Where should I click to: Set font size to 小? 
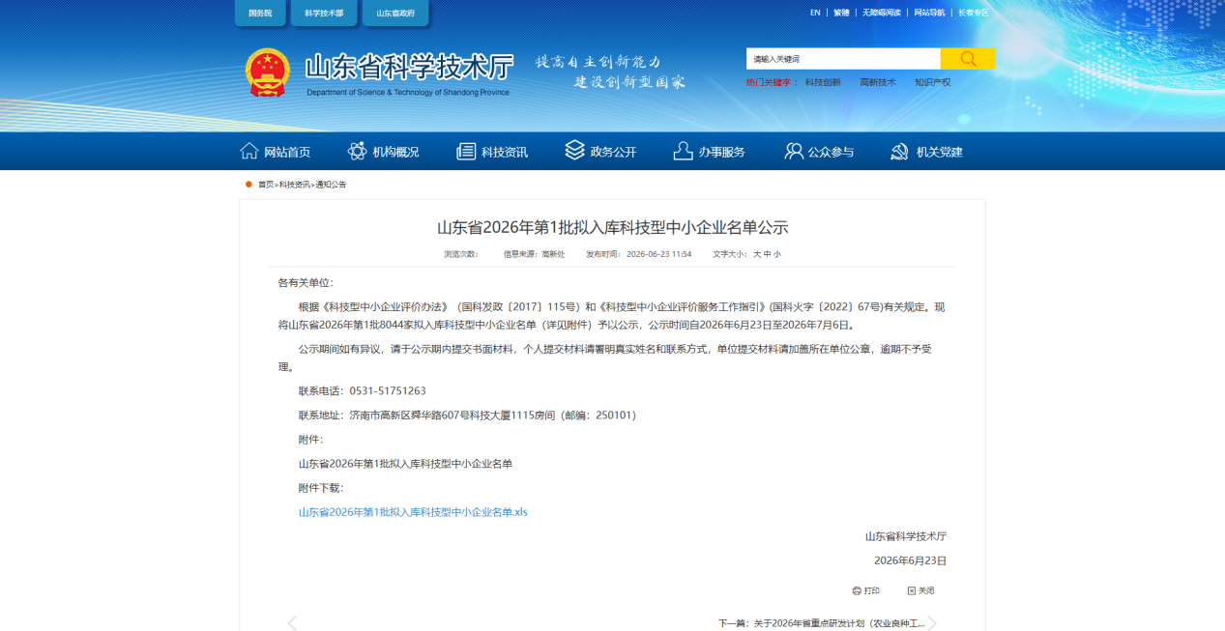pos(777,254)
